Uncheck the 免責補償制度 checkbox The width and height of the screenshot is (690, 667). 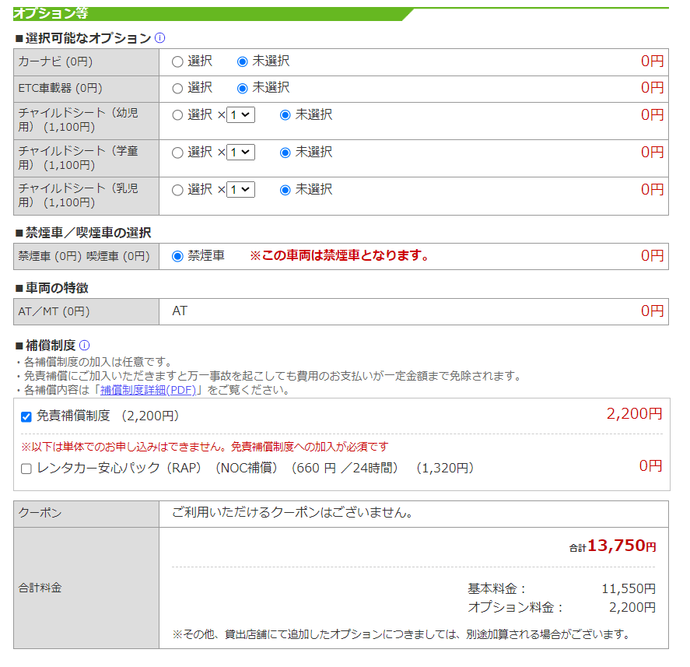coord(26,416)
